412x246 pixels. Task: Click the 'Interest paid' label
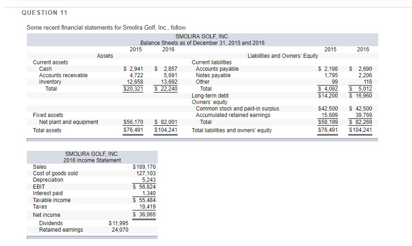(48, 193)
